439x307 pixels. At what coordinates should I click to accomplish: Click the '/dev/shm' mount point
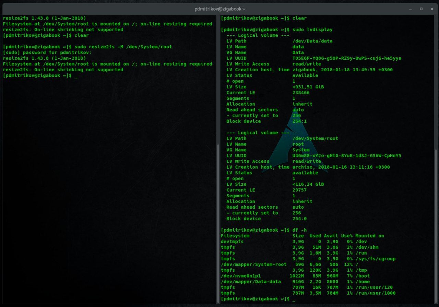coord(367,247)
